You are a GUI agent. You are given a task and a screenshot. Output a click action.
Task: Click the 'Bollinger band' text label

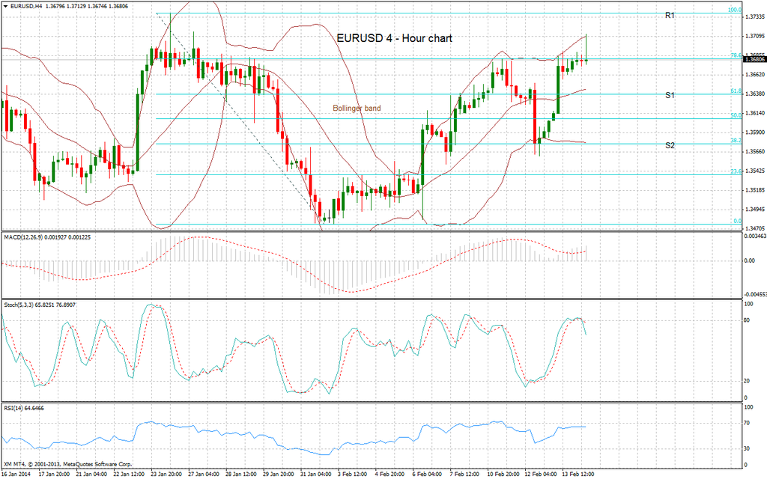click(357, 109)
